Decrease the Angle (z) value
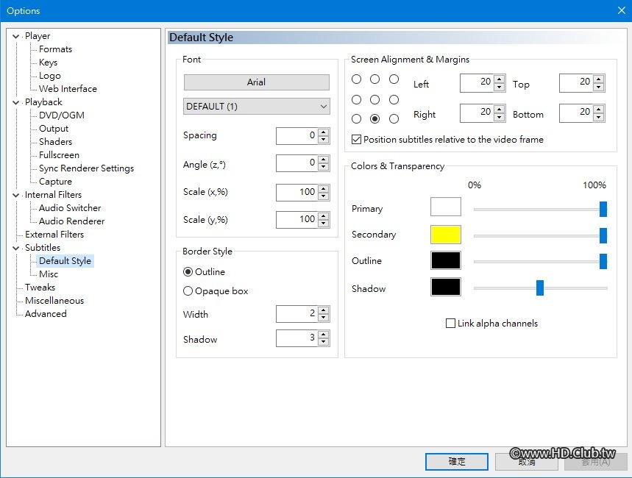 pos(323,167)
